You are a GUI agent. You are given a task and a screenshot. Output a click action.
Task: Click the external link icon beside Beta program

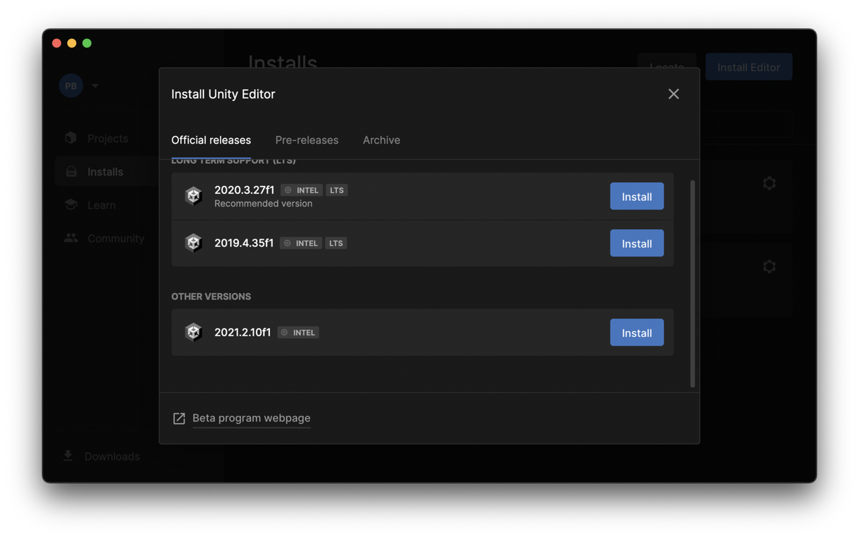(179, 418)
